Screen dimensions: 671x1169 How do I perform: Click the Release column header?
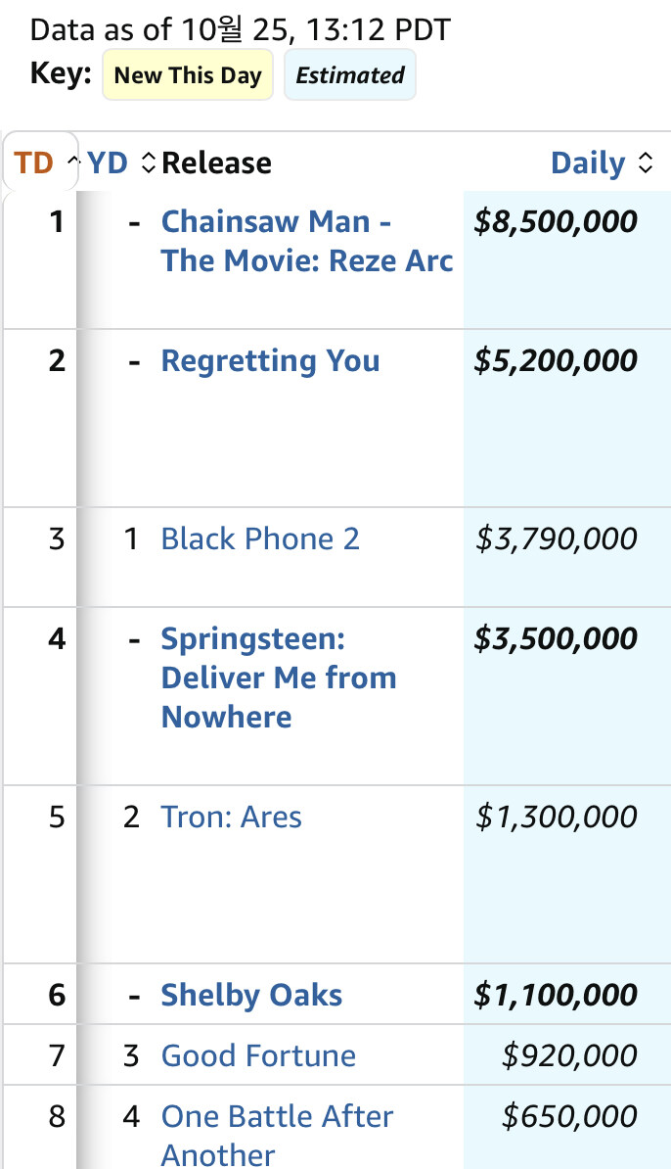pos(217,163)
